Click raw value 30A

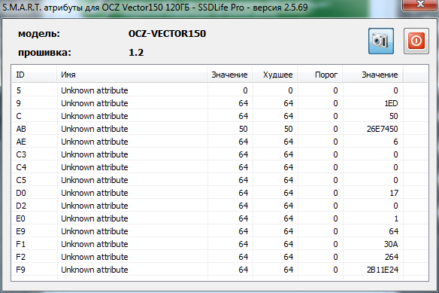click(x=391, y=244)
